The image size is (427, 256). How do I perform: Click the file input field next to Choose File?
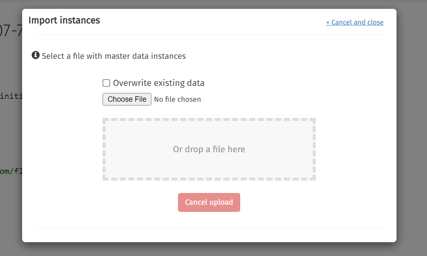coord(177,99)
